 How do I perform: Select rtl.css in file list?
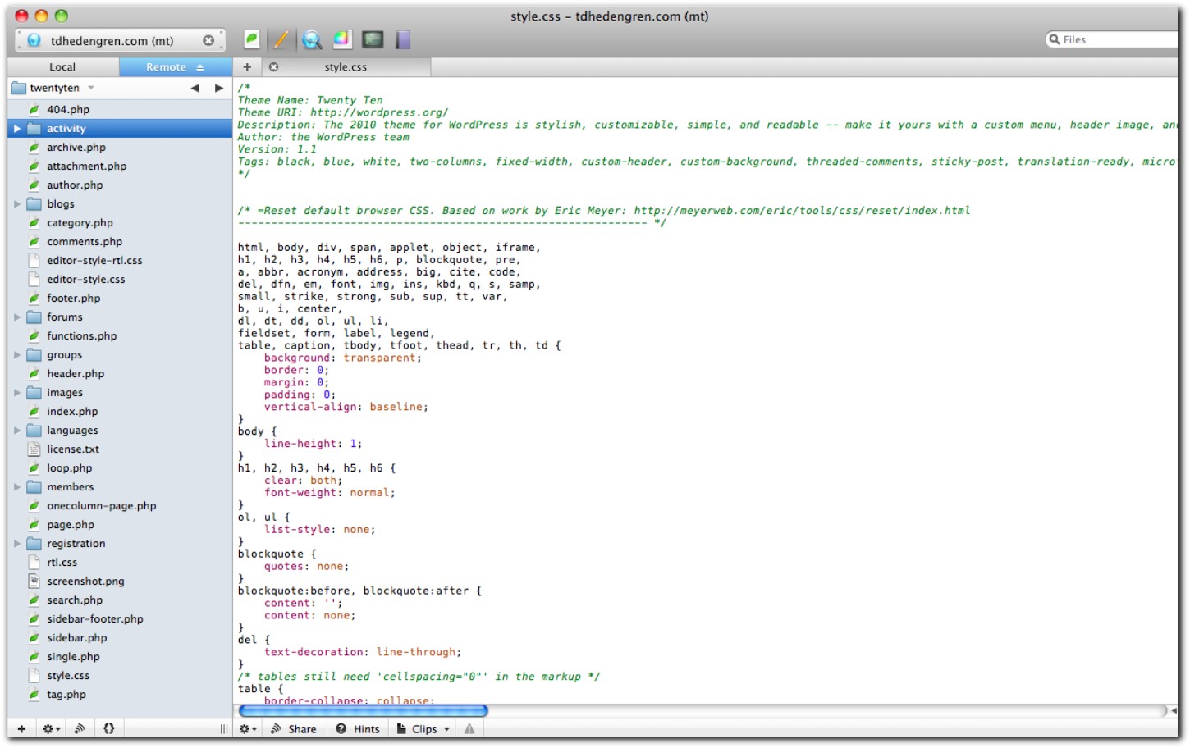120,563
